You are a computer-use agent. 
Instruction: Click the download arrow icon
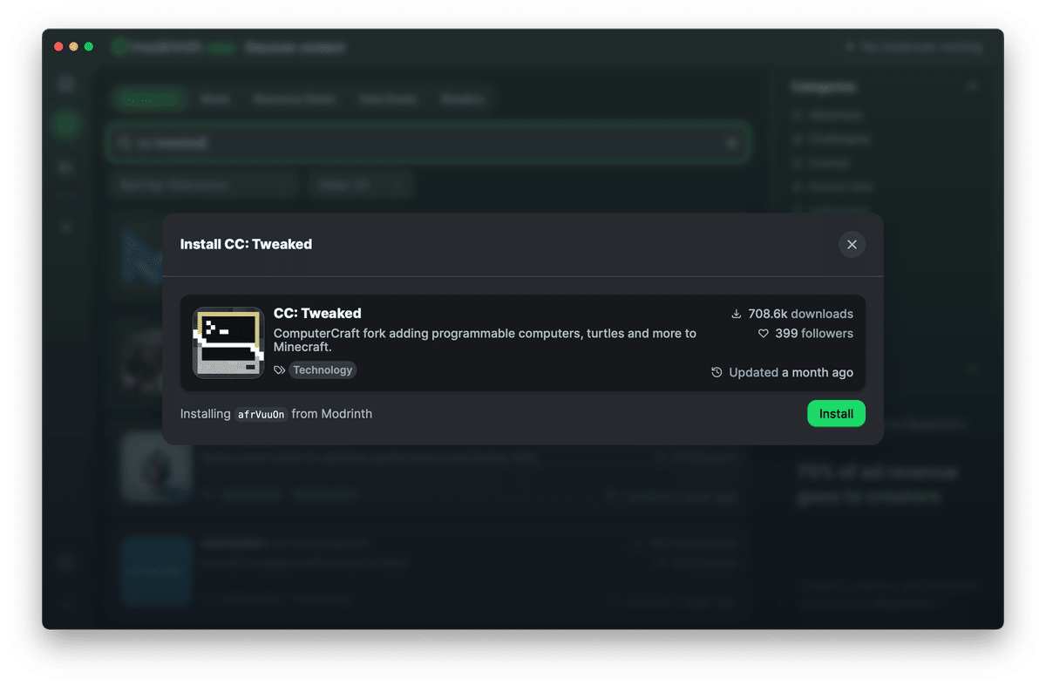[x=737, y=314]
